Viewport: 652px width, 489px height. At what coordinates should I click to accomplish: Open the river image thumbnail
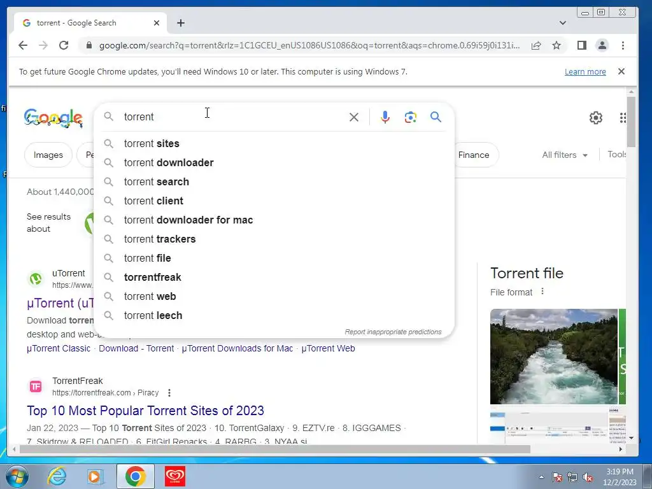(554, 357)
